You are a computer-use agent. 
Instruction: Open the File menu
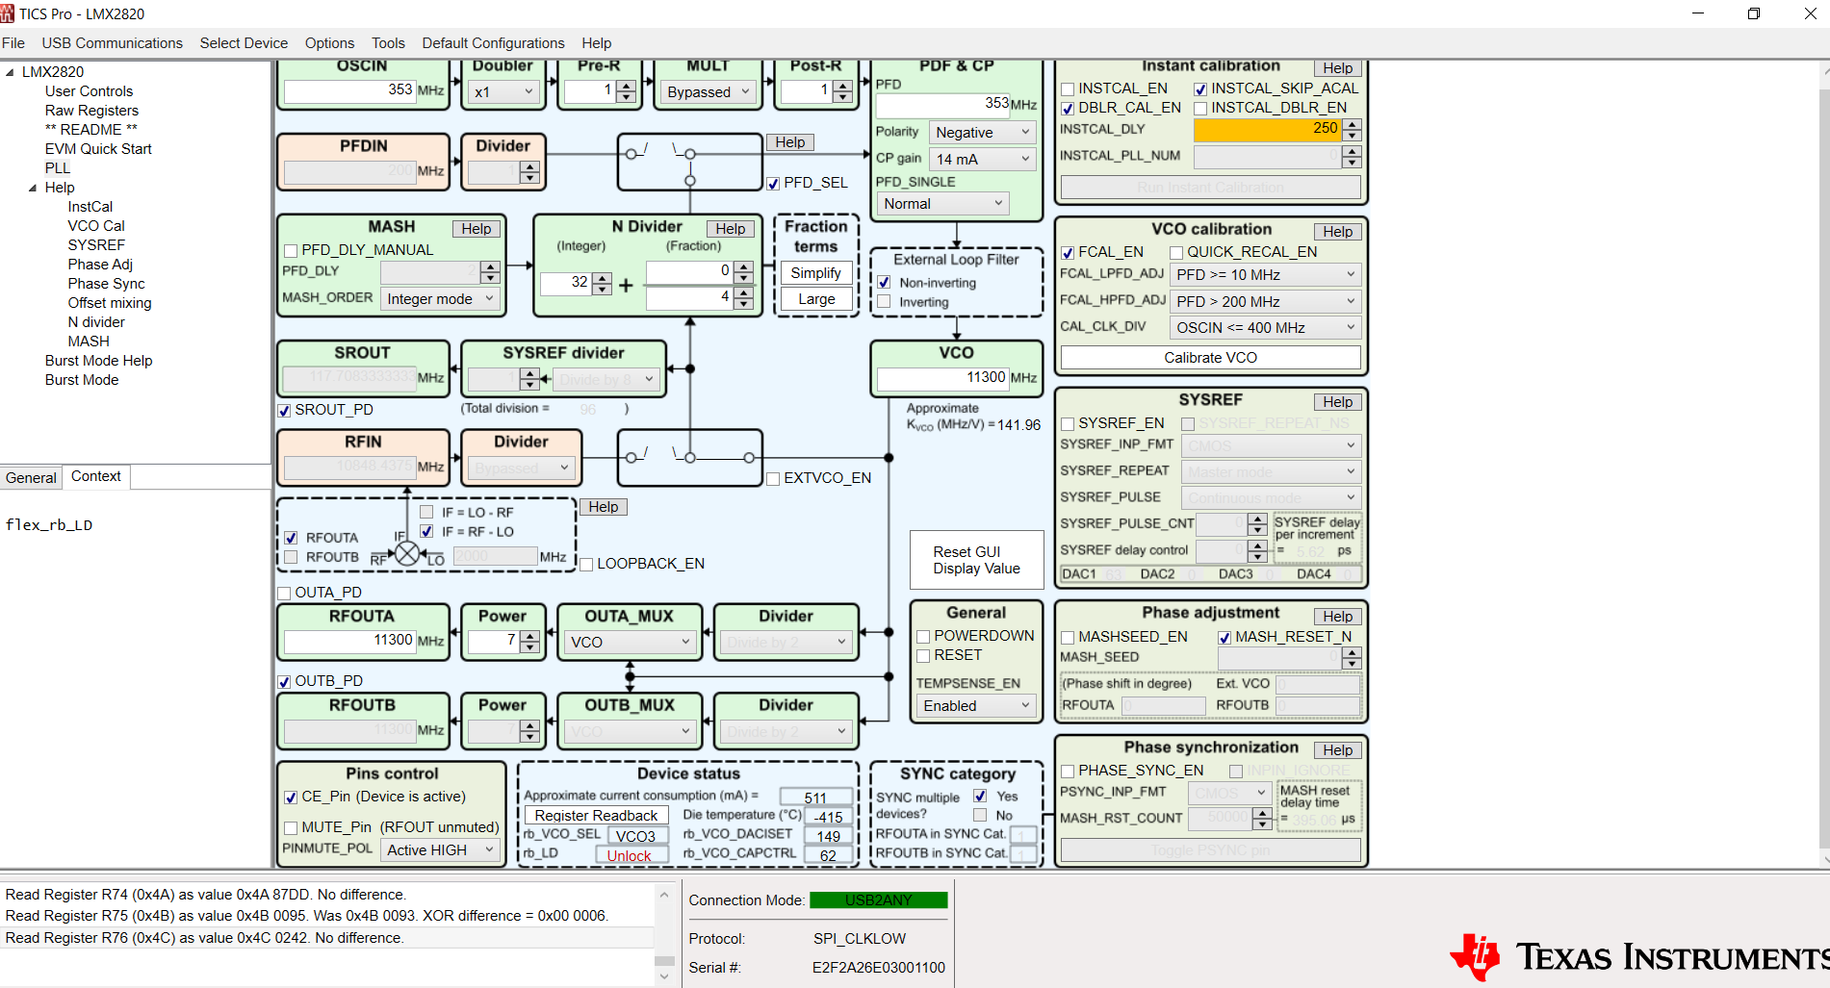point(13,43)
